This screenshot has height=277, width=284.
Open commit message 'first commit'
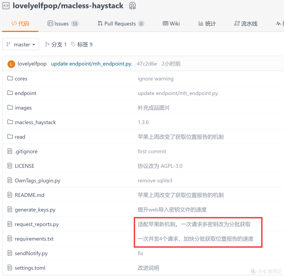pos(152,151)
